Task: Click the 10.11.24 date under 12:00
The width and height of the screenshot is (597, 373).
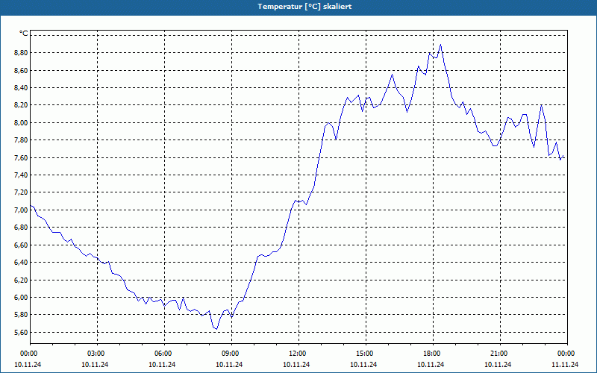Action: (296, 364)
